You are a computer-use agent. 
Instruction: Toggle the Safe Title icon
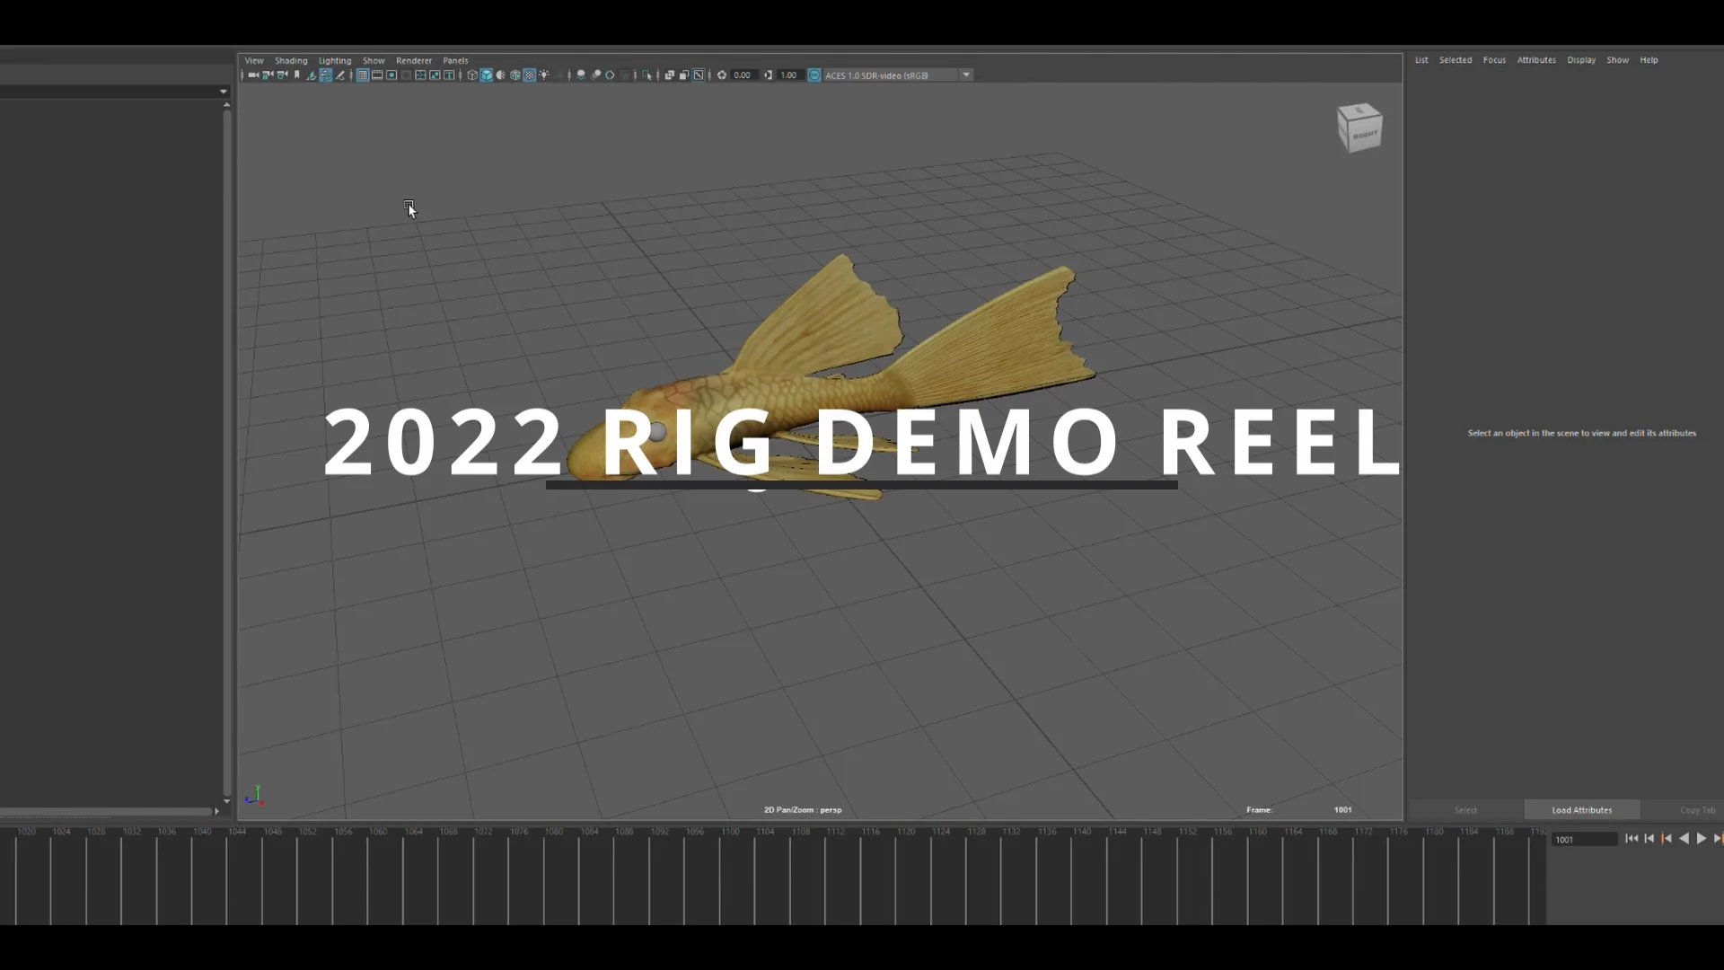pos(449,75)
